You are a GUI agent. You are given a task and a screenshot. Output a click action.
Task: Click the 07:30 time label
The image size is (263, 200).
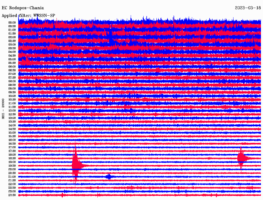pyautogui.click(x=12, y=78)
